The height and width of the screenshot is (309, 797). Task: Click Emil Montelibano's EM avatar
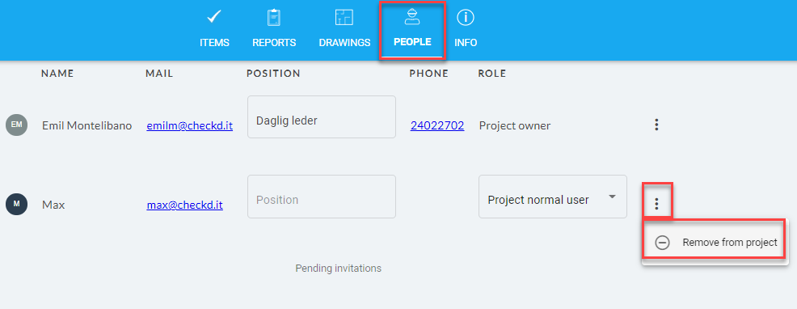point(16,125)
